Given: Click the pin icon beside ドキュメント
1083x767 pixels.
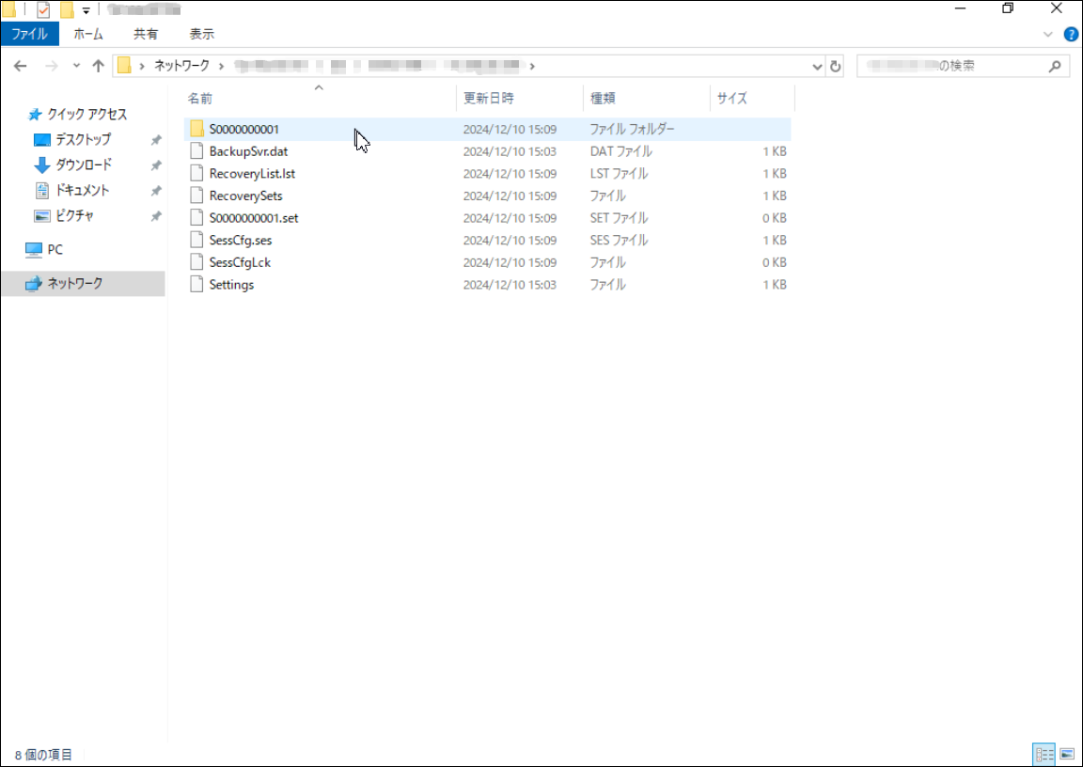Looking at the screenshot, I should pyautogui.click(x=156, y=191).
